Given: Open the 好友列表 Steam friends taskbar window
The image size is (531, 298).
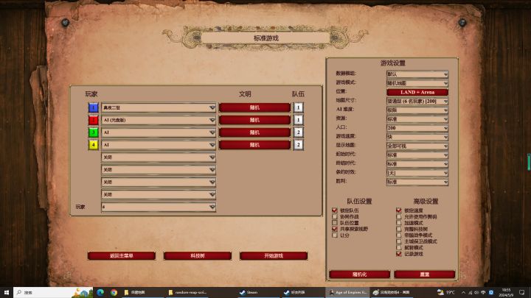Looking at the screenshot, I should pyautogui.click(x=302, y=292).
